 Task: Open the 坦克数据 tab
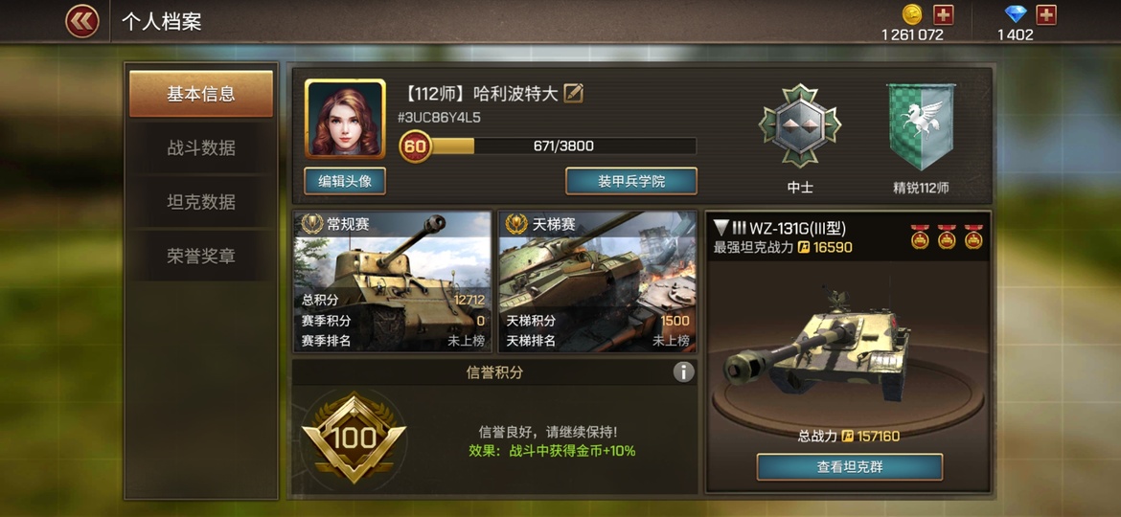201,202
